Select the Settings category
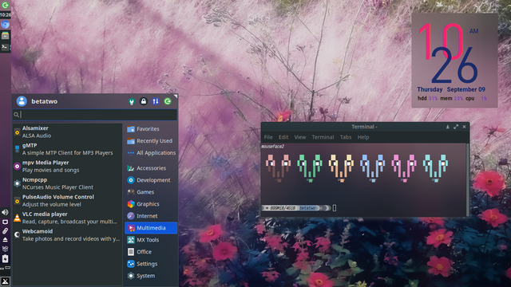Screen dimensions: 511x287 (151, 264)
